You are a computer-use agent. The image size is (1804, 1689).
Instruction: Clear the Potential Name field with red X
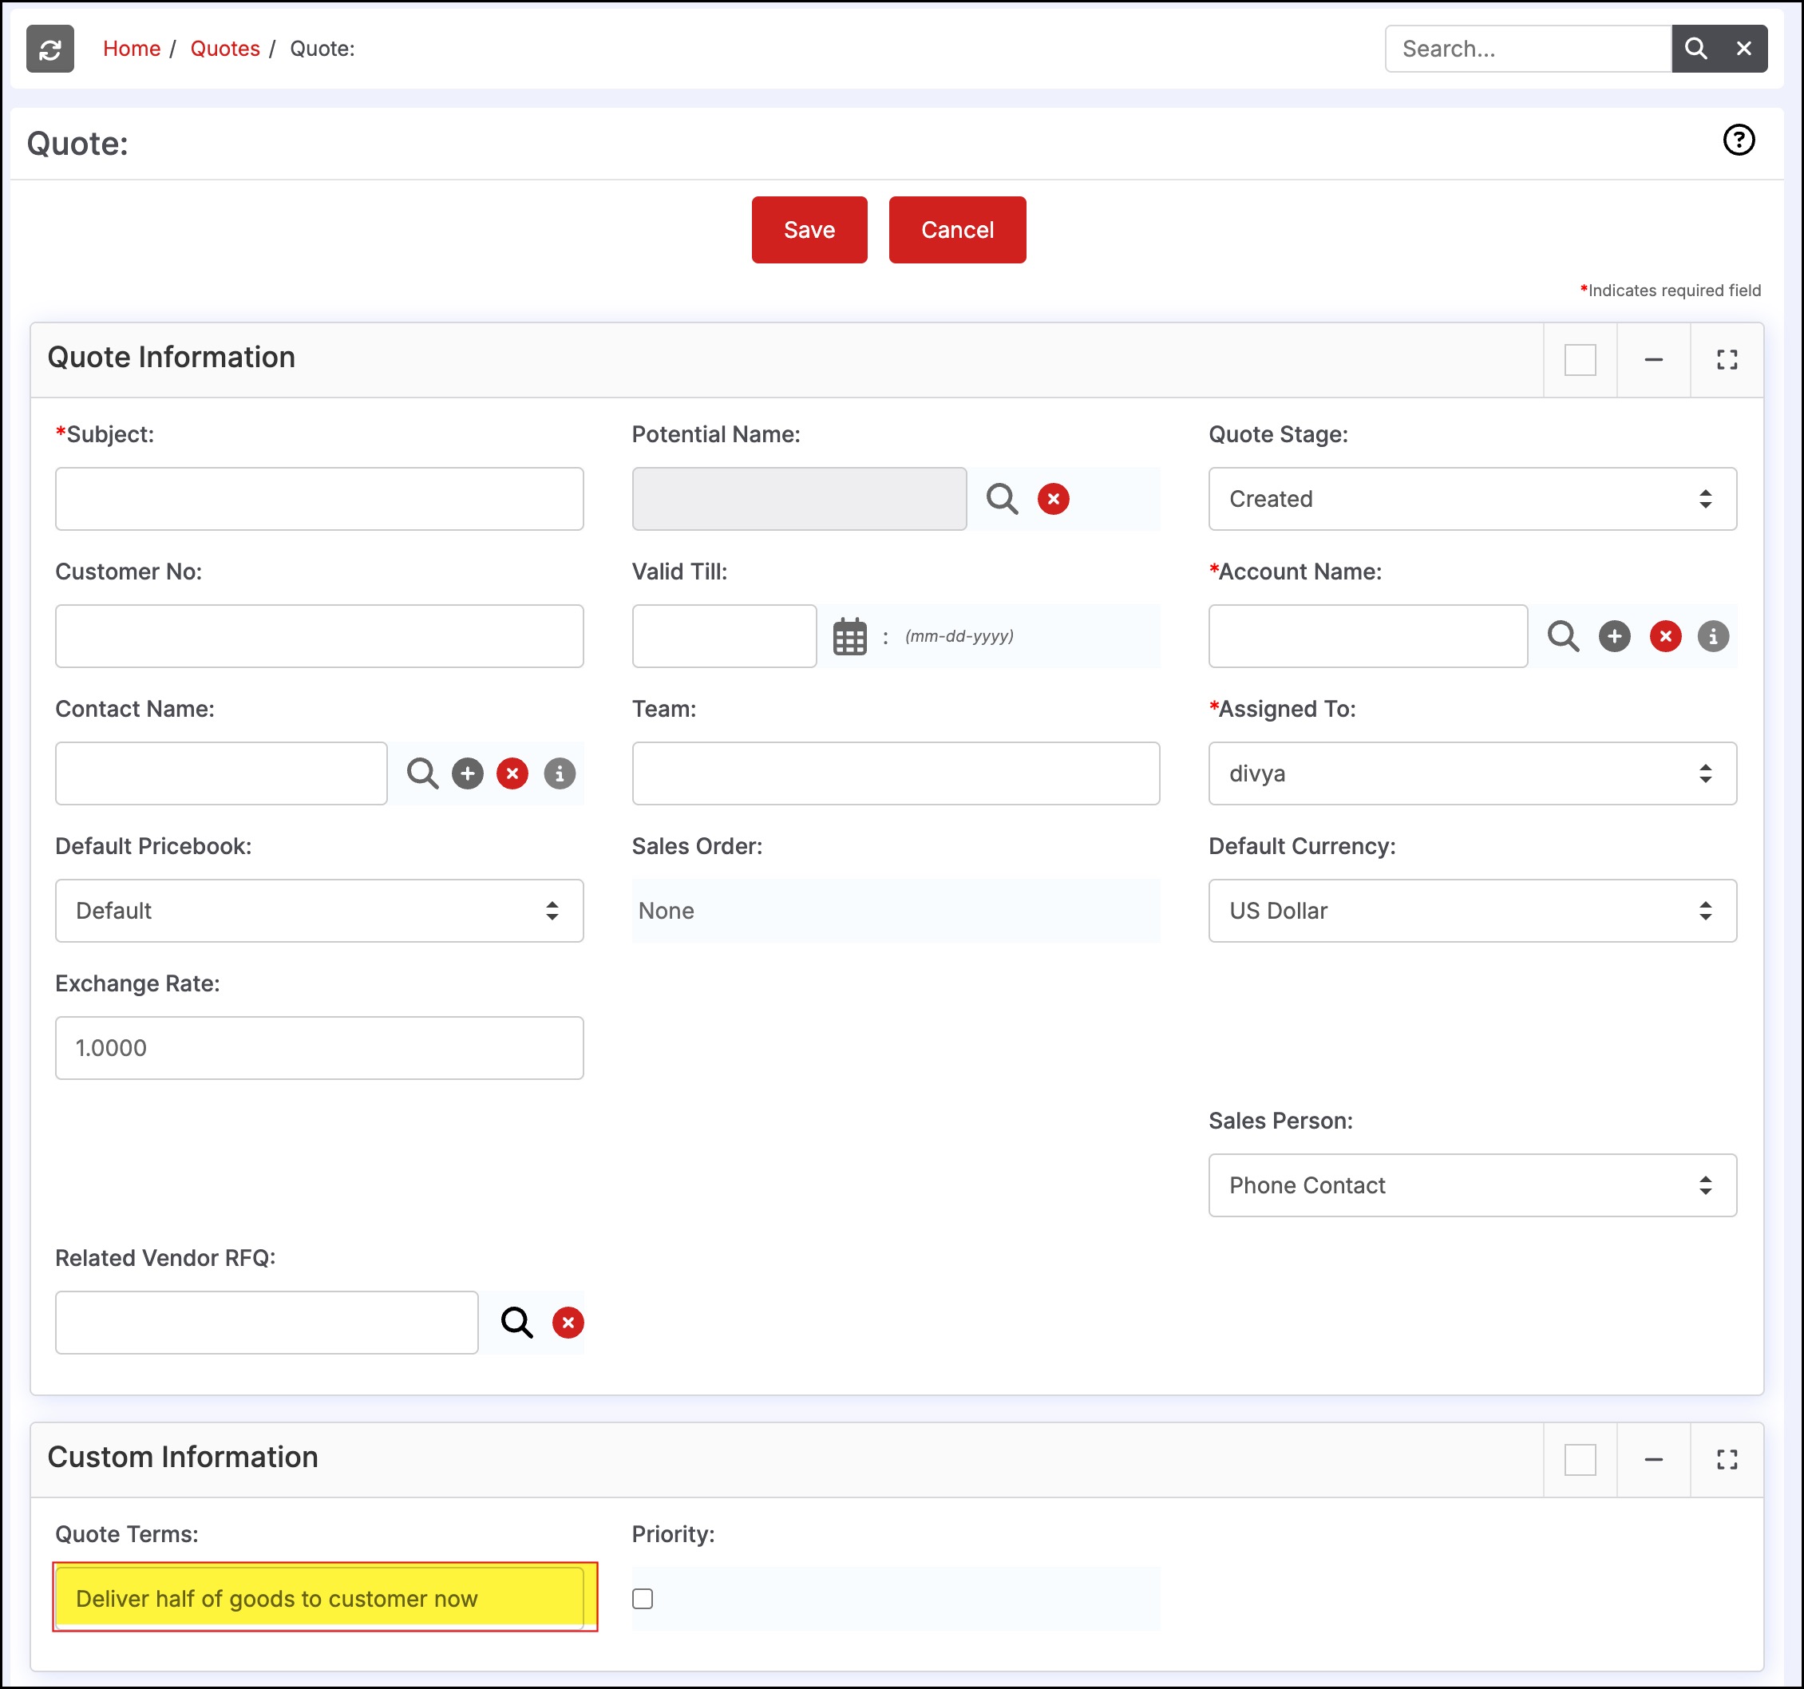pos(1053,499)
